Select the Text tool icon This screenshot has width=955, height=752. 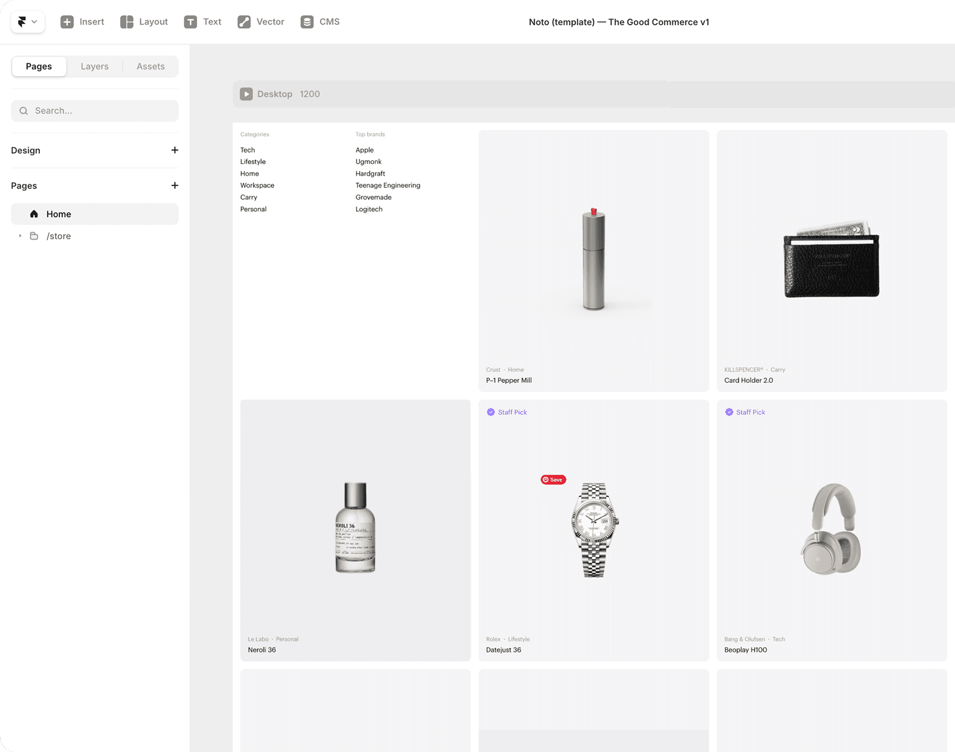[x=190, y=22]
